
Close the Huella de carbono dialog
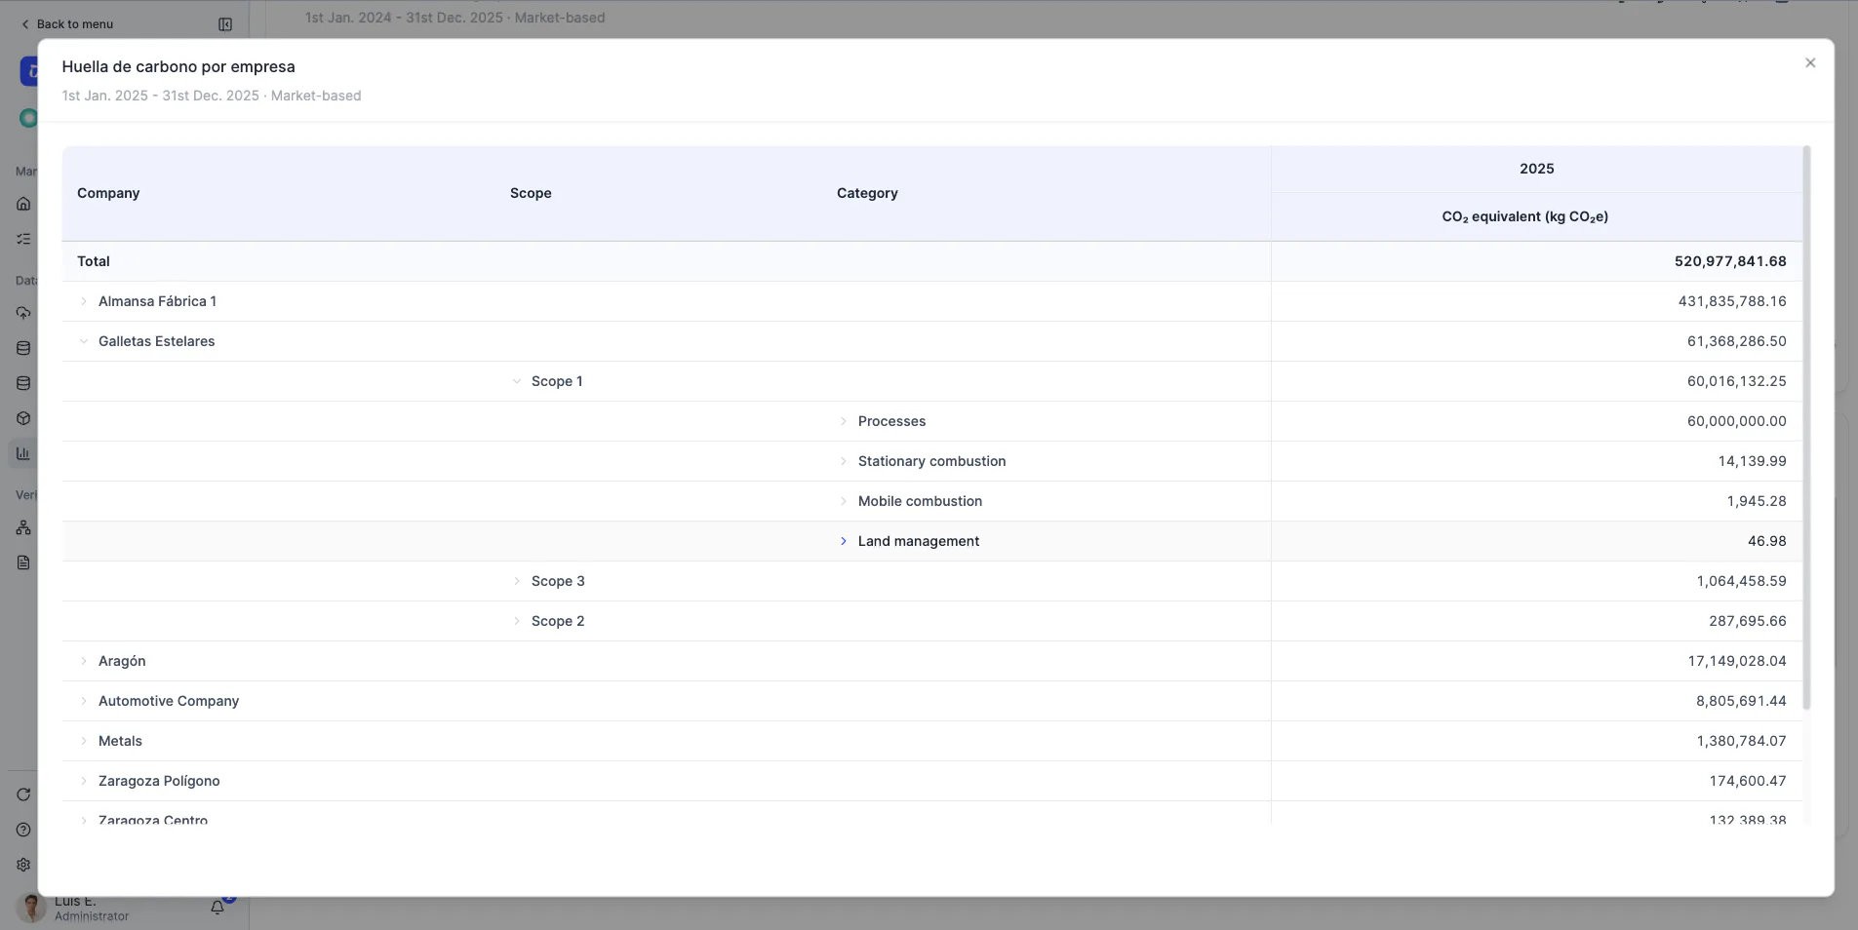point(1810,63)
